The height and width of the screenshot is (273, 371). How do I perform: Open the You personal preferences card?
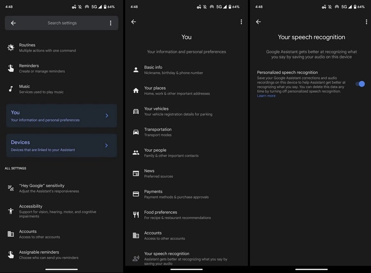pos(61,116)
